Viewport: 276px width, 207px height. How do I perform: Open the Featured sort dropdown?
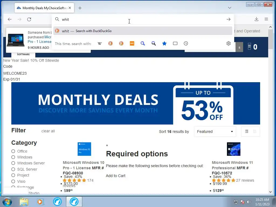[215, 132]
